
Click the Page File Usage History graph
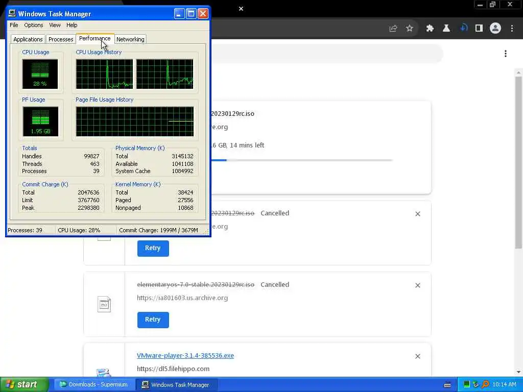tap(135, 121)
